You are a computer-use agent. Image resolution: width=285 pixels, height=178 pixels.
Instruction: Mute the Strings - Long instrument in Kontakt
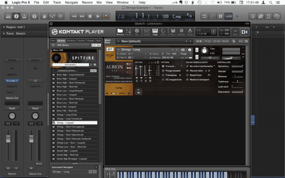tap(197, 57)
